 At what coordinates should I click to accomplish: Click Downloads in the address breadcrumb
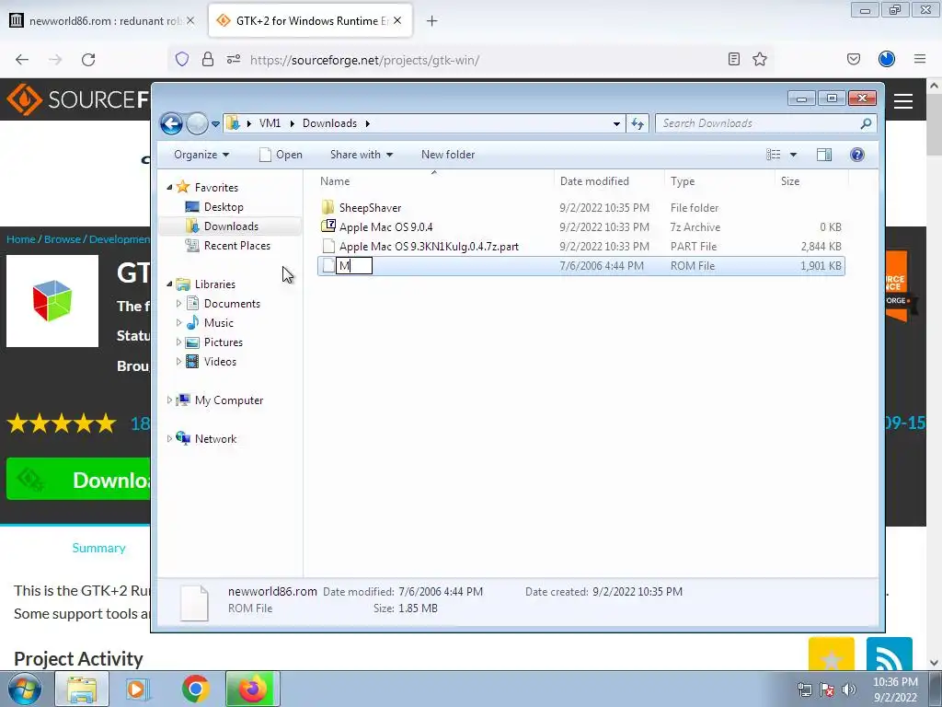pyautogui.click(x=330, y=123)
